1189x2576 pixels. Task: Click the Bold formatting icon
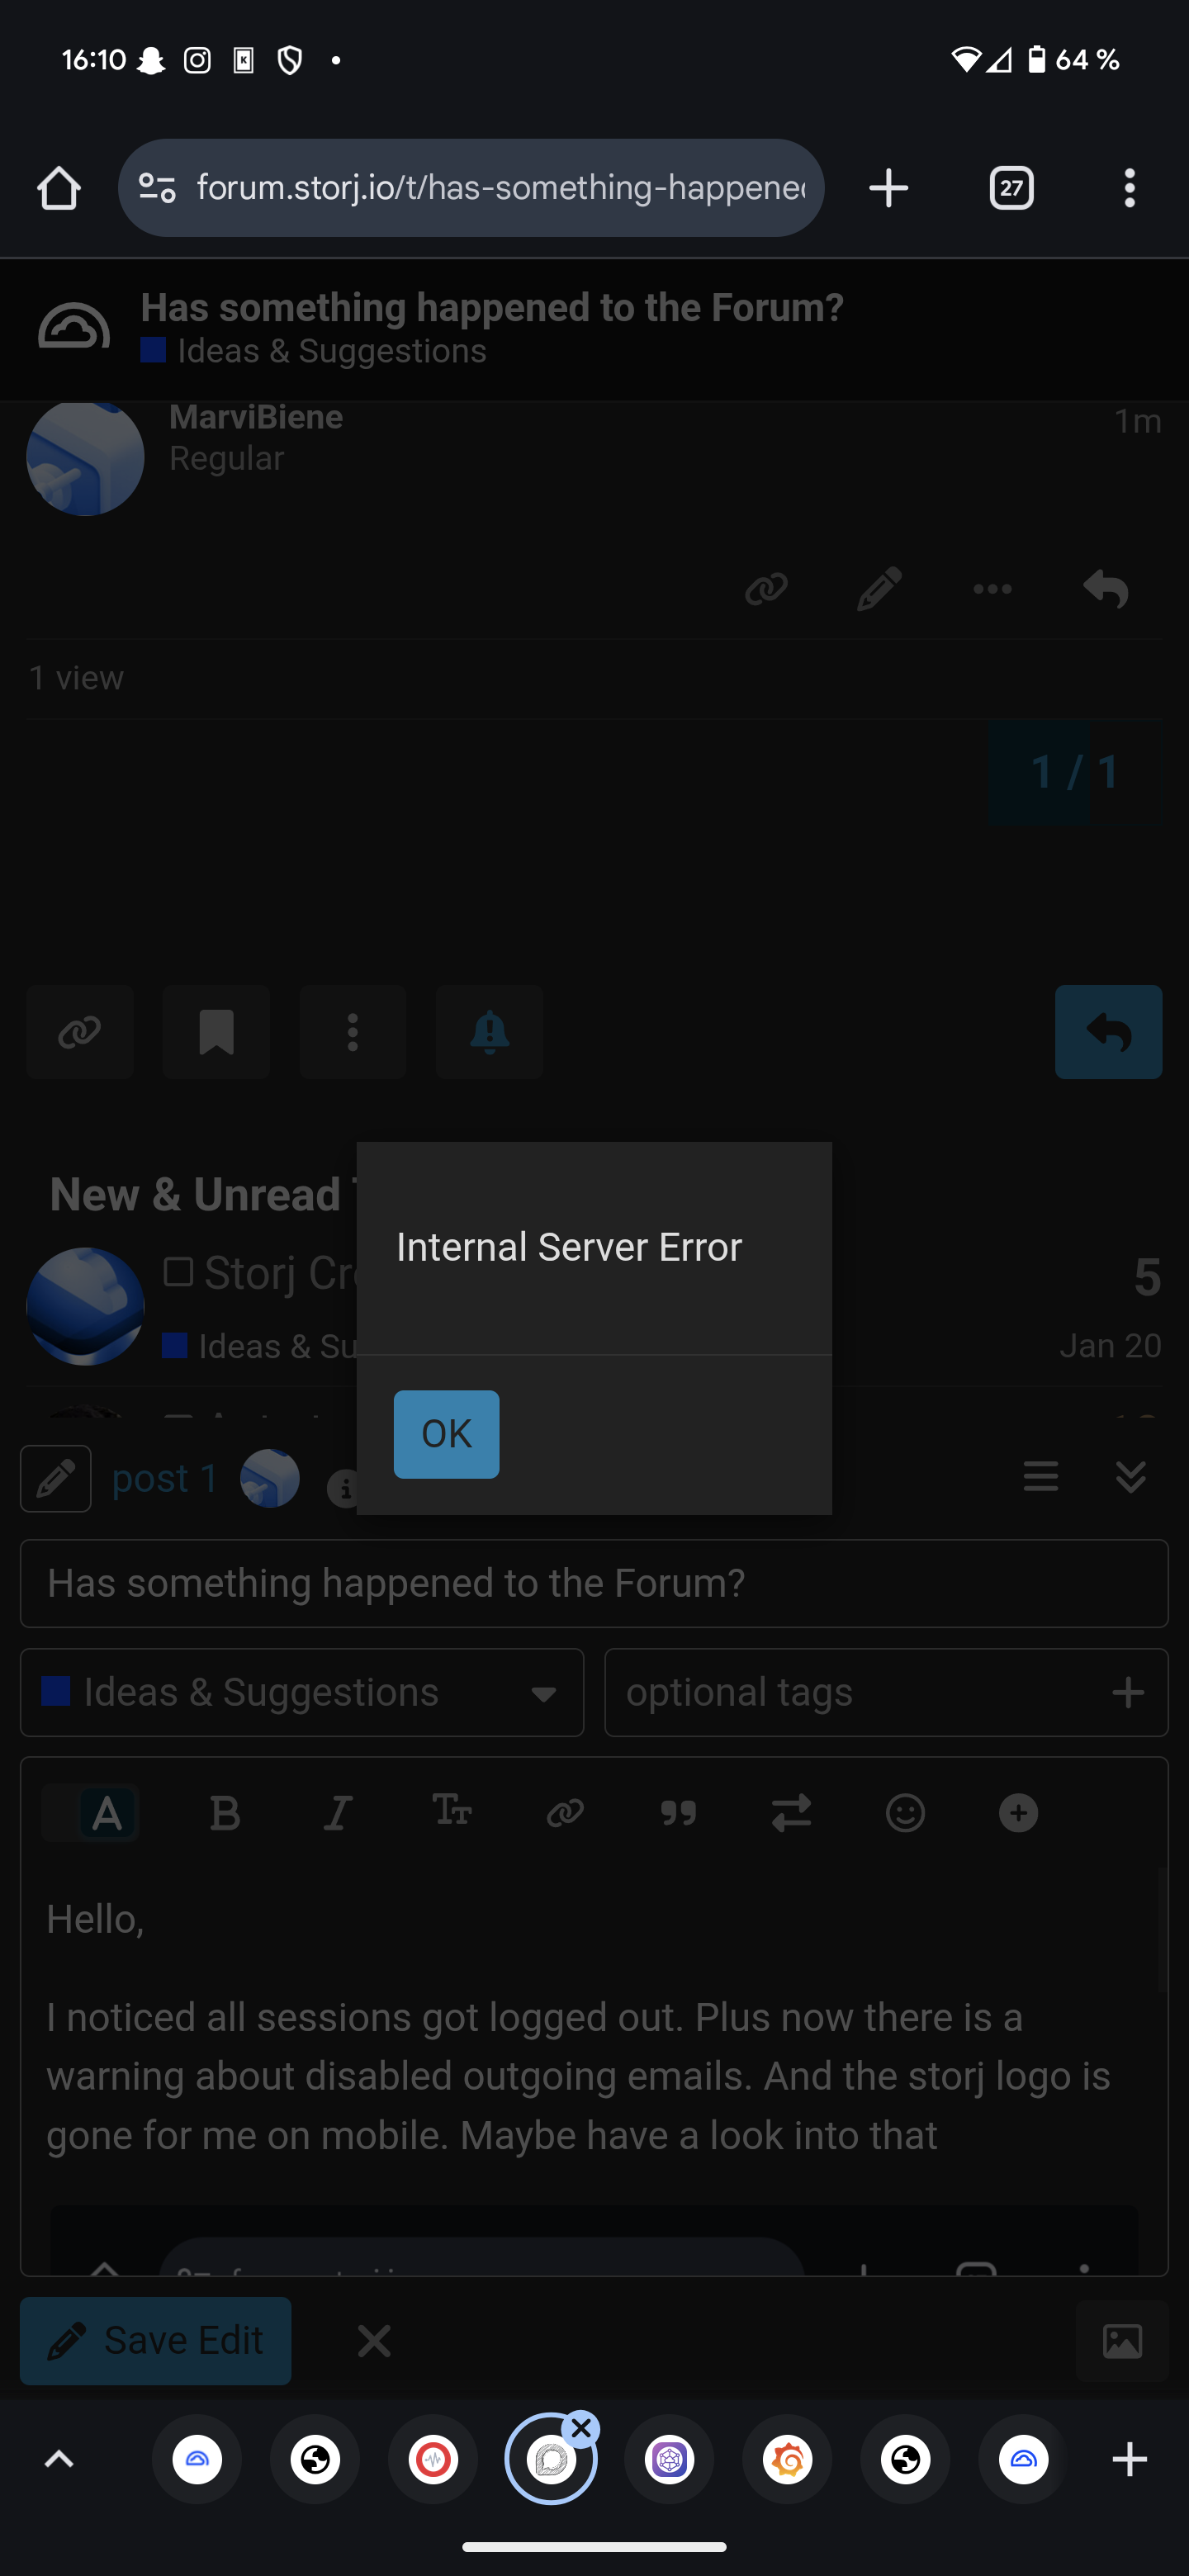tap(225, 1812)
